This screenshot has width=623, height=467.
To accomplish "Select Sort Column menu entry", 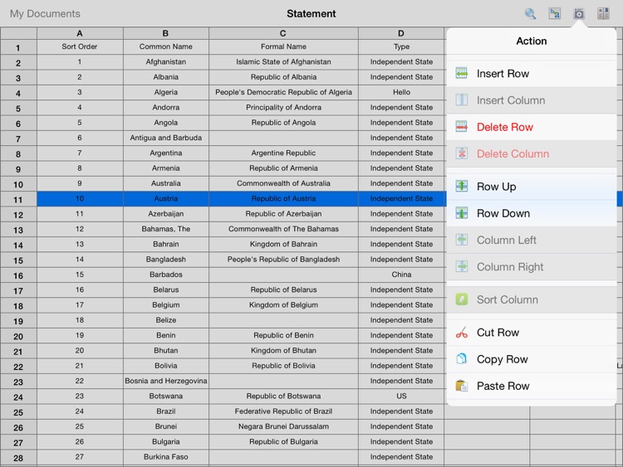I will click(532, 299).
